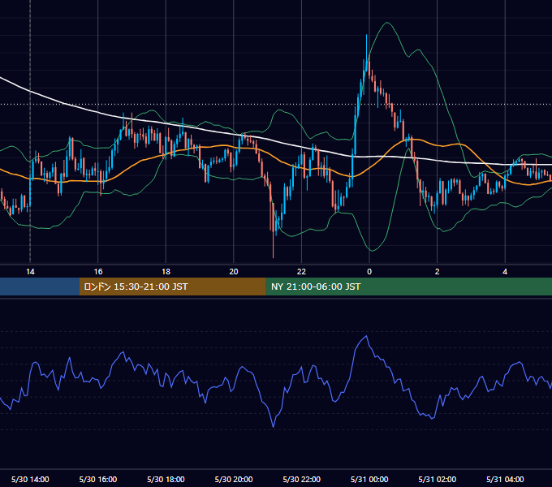The height and width of the screenshot is (487, 552).
Task: Click the 20 hour axis label
Action: point(234,272)
